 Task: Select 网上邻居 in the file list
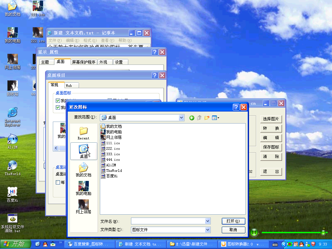(x=112, y=137)
